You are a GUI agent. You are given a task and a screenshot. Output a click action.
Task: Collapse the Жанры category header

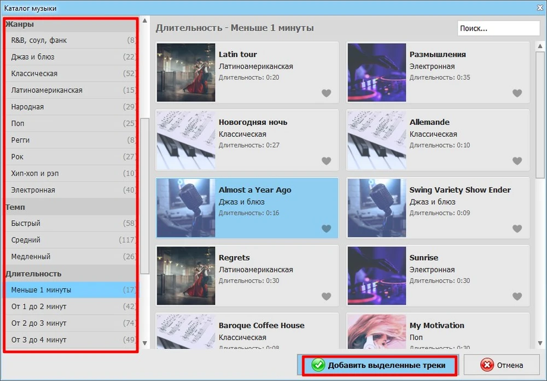pyautogui.click(x=20, y=24)
